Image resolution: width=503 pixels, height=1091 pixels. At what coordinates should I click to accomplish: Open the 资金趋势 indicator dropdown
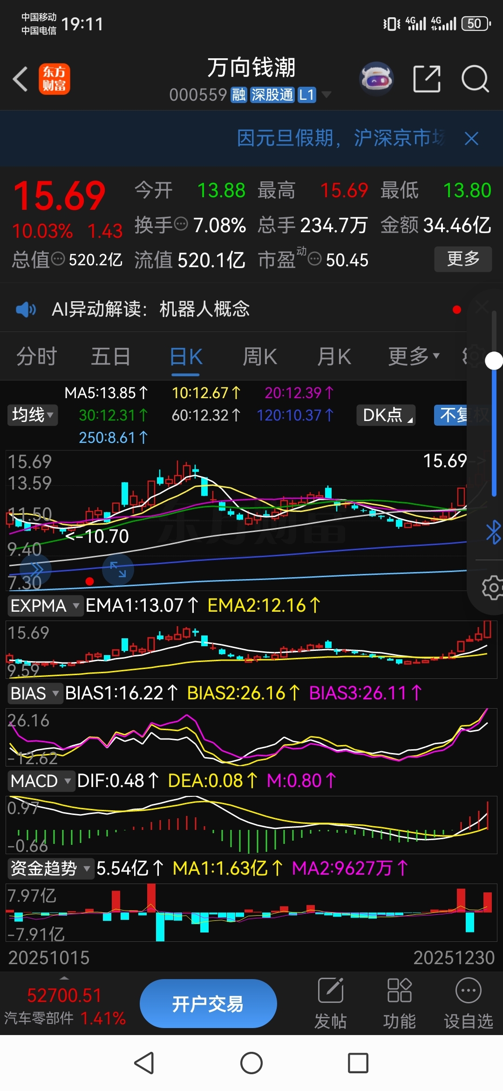(x=50, y=869)
